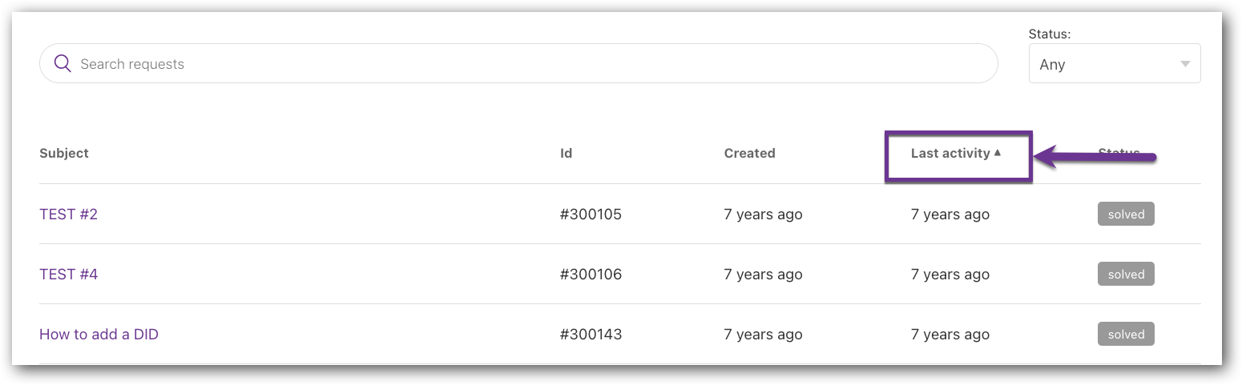
Task: Click the Subject column header
Action: pos(64,153)
